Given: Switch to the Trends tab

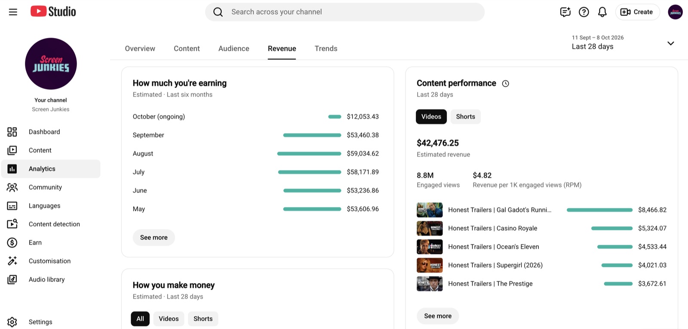Looking at the screenshot, I should 326,49.
